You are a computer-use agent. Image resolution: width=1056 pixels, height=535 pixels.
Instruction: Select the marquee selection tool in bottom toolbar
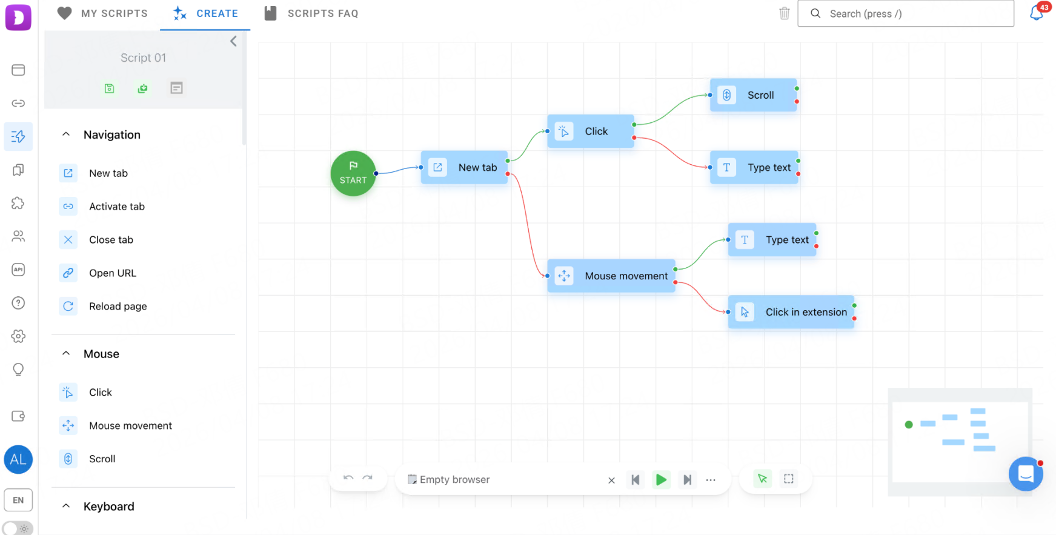pos(788,479)
